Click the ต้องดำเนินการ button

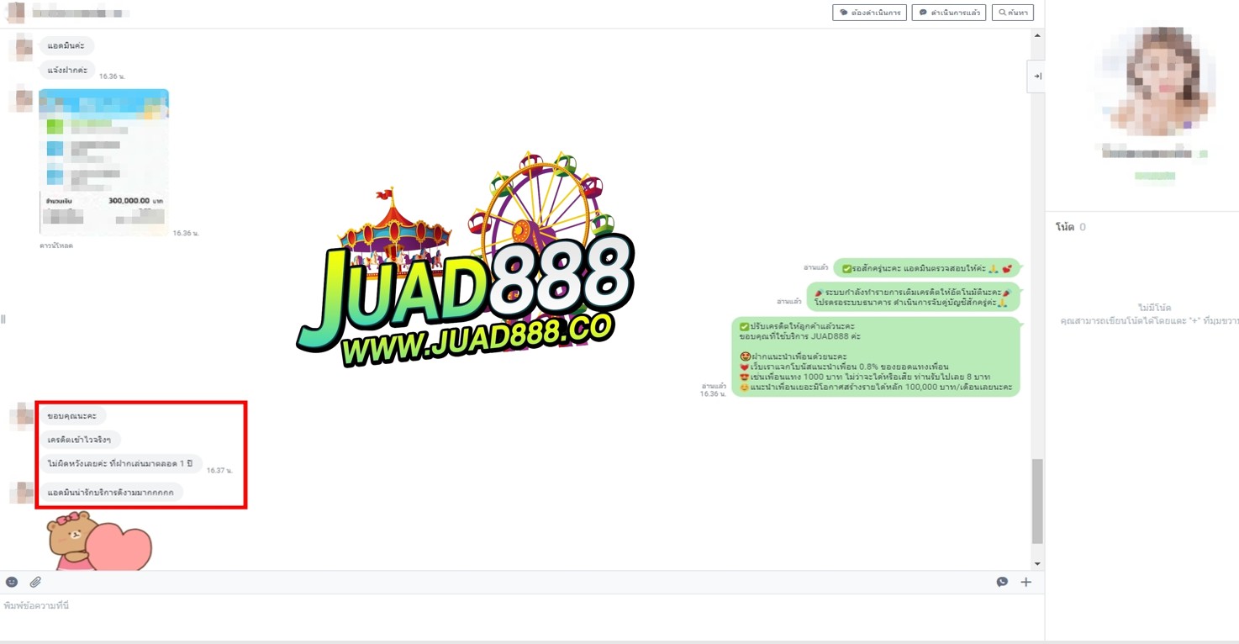click(x=869, y=13)
